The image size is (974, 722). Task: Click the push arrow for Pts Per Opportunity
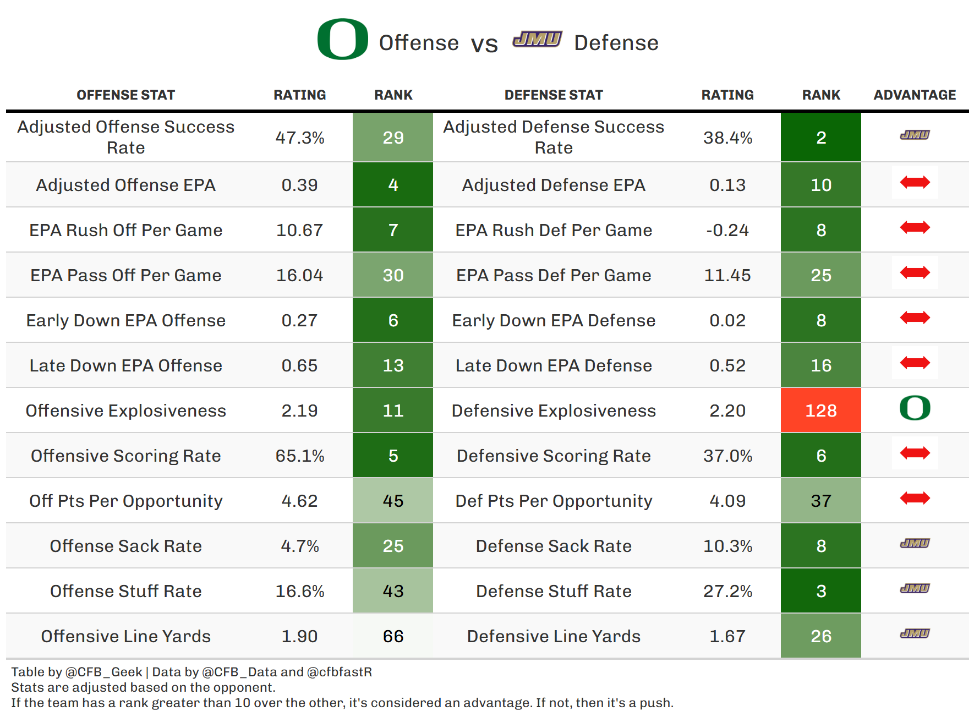(915, 498)
